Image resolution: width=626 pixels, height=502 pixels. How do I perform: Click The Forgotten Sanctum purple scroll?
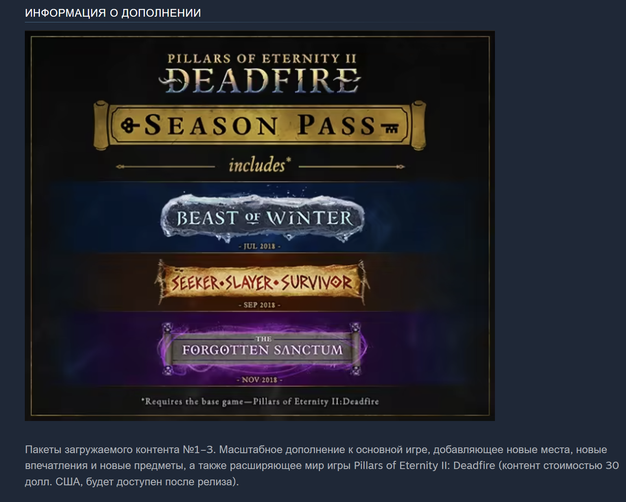click(262, 349)
